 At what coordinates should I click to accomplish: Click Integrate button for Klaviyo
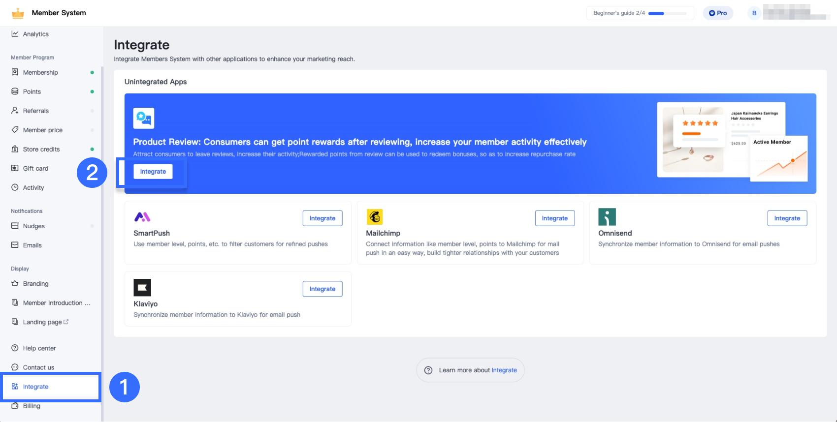coord(322,289)
